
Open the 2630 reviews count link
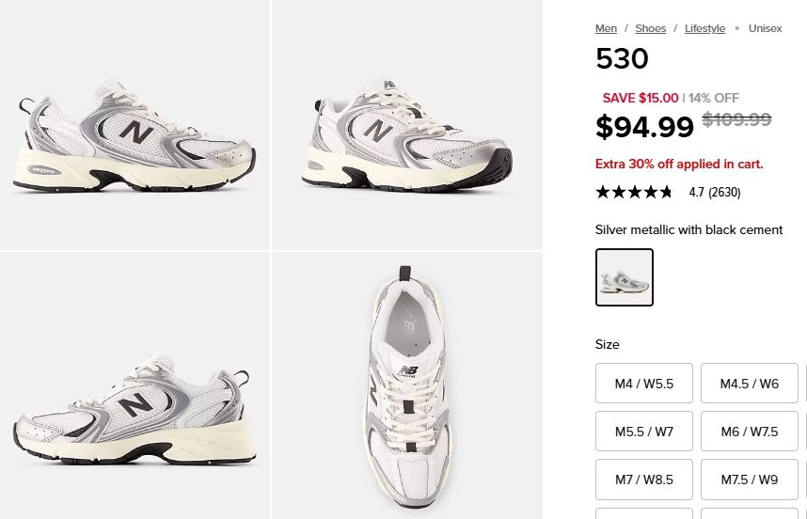point(724,193)
